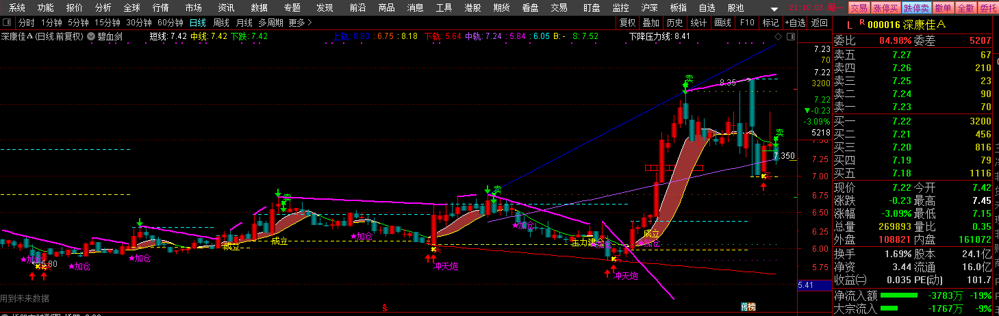Screen dimensions: 999x316
Task: Click the 撤单 cancel order button
Action: [x=943, y=8]
